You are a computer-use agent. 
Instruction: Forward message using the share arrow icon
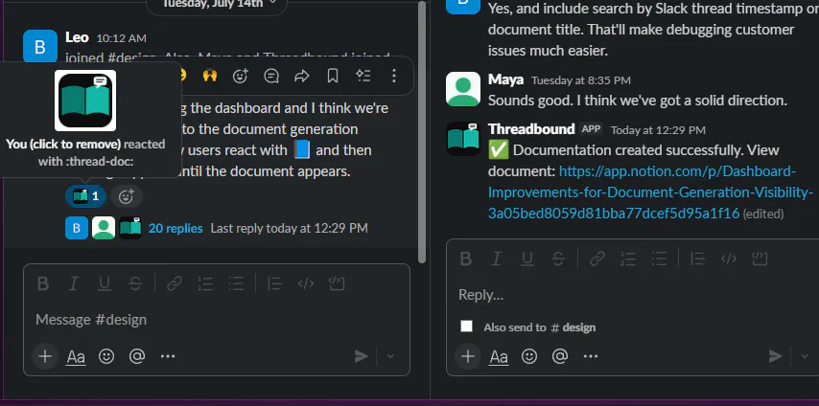[302, 77]
